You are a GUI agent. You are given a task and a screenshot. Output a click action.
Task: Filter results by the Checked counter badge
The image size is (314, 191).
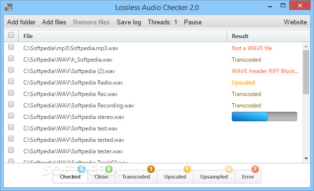70,177
